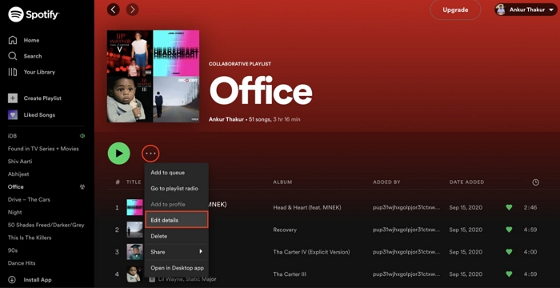Open the Night playlist
560x288 pixels.
click(15, 212)
